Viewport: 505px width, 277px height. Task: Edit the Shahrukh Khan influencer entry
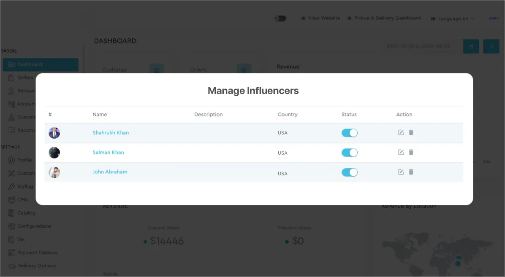click(x=401, y=133)
